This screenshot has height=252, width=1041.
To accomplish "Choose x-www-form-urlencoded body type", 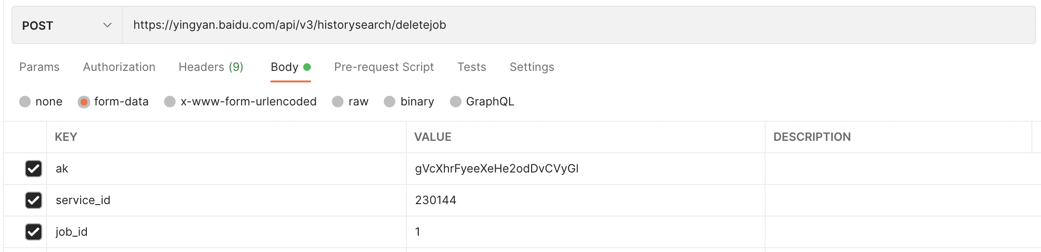I will point(170,102).
